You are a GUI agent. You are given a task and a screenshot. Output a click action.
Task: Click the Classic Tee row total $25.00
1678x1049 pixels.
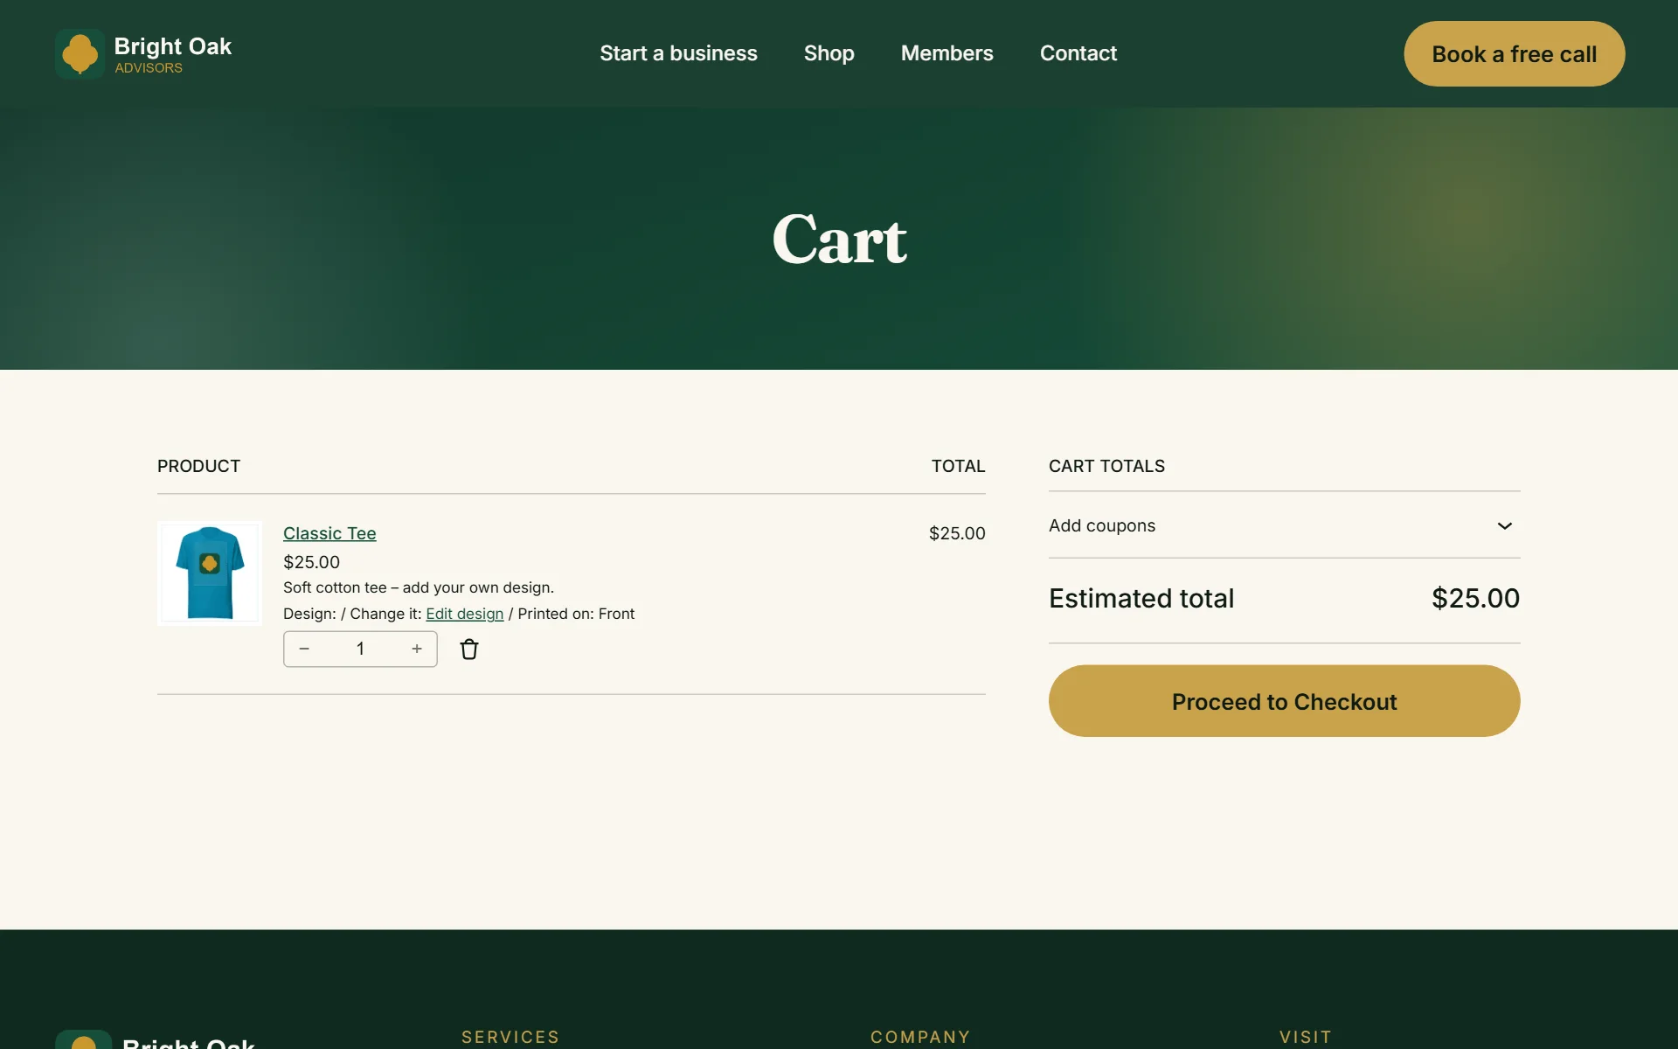coord(957,533)
